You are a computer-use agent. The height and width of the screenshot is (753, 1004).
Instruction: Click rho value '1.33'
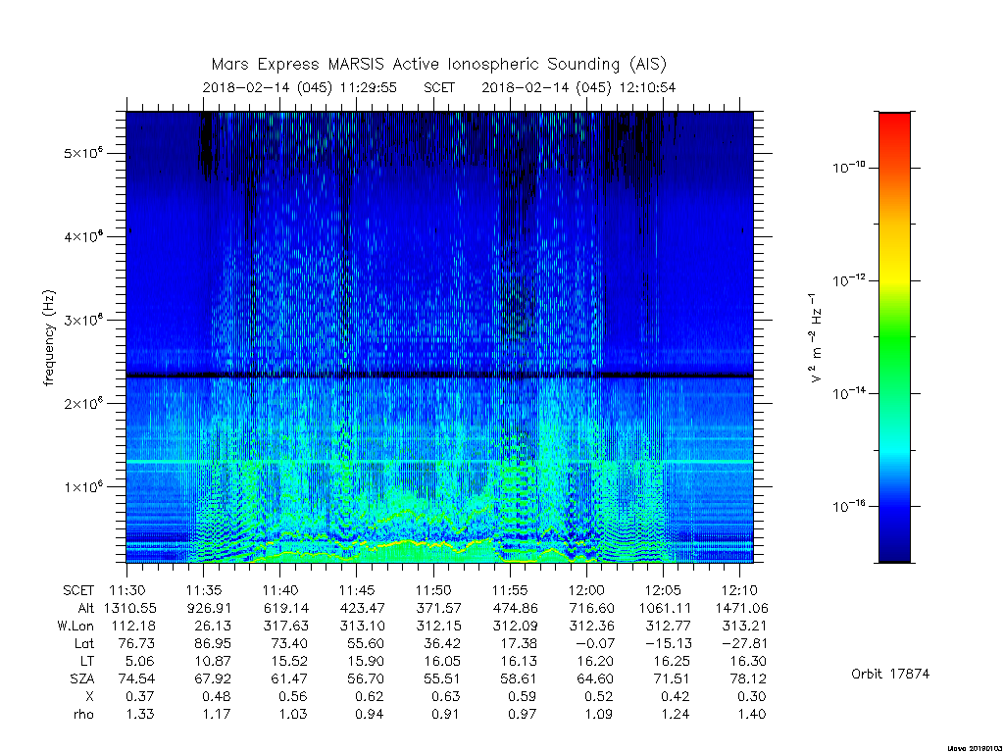tap(139, 714)
